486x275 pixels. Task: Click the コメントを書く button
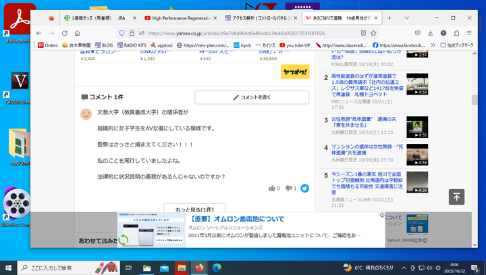(252, 97)
